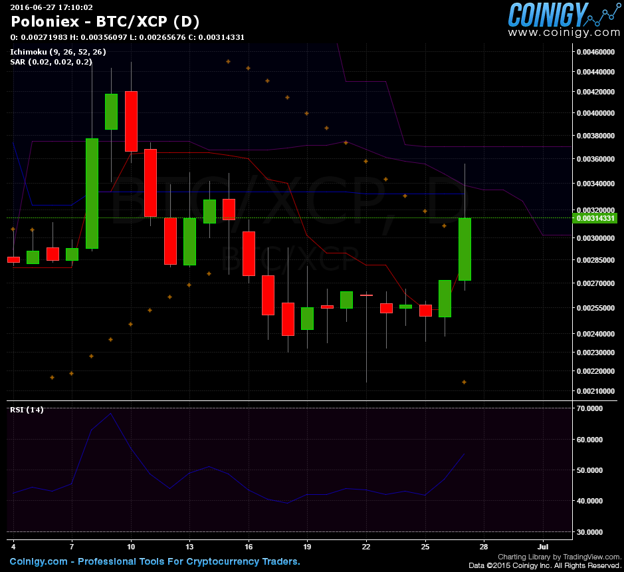The height and width of the screenshot is (572, 624).
Task: Click date label 22 on time axis
Action: tap(366, 547)
